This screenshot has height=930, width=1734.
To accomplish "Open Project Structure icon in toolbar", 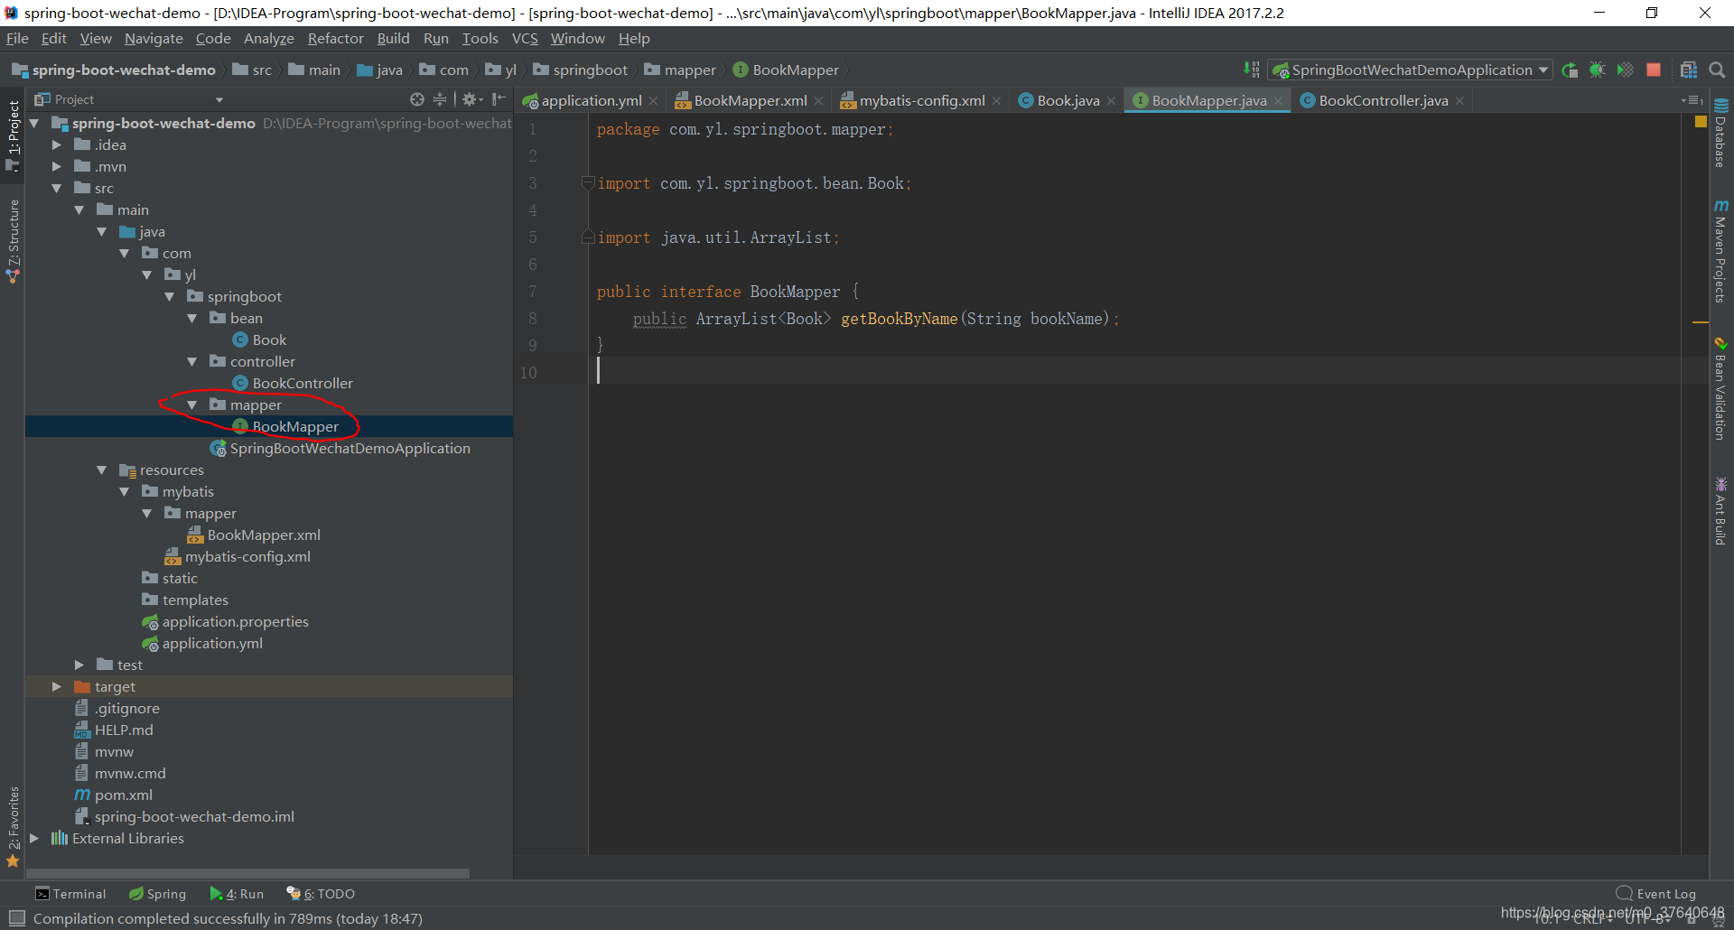I will pyautogui.click(x=1689, y=70).
